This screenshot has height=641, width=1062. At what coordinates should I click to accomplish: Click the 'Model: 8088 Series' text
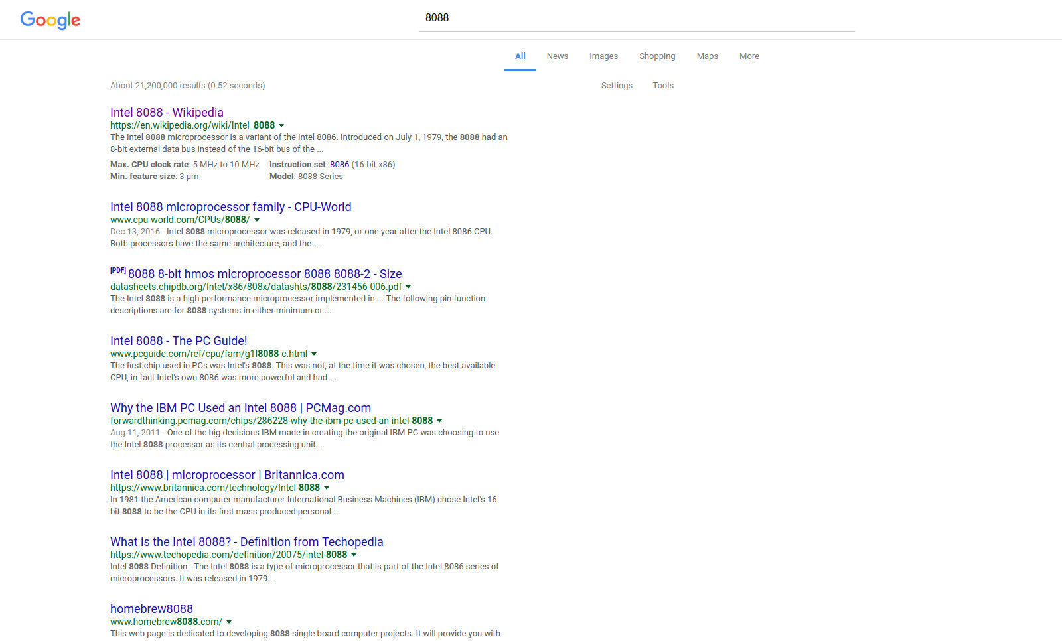[306, 177]
